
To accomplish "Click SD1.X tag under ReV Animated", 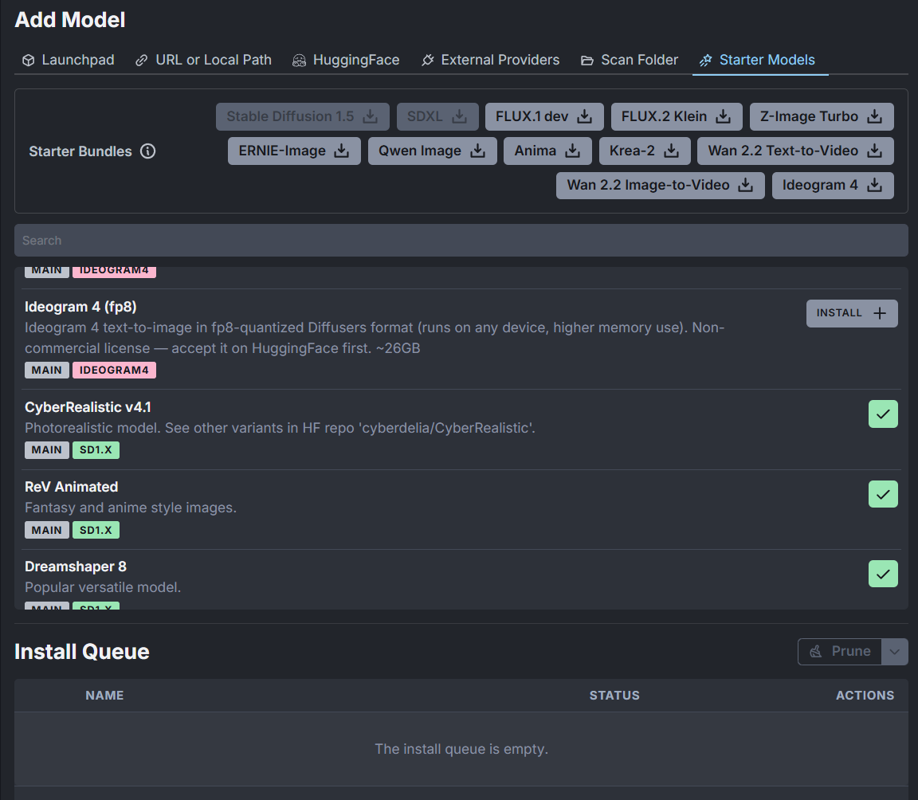I will pyautogui.click(x=96, y=530).
